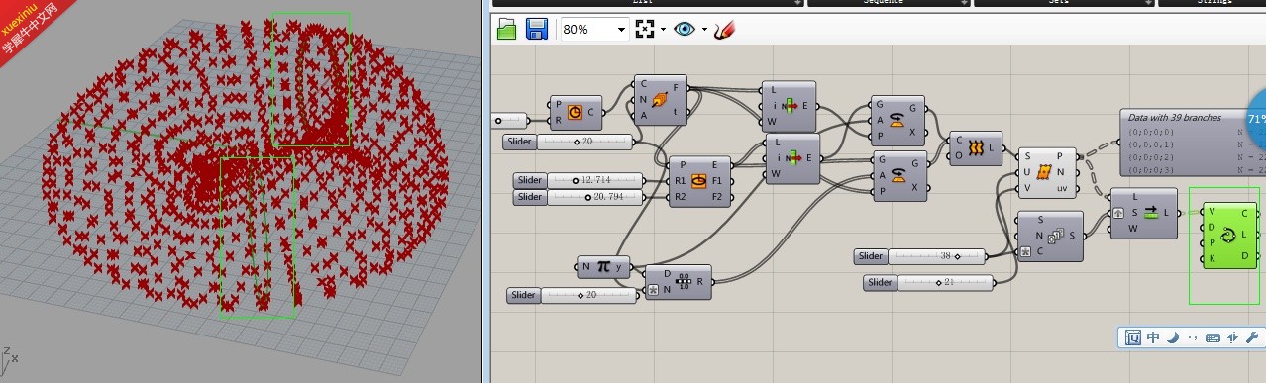Toggle the preview eye icon in canvas toolbar
Viewport: 1266px width, 383px height.
pos(685,29)
